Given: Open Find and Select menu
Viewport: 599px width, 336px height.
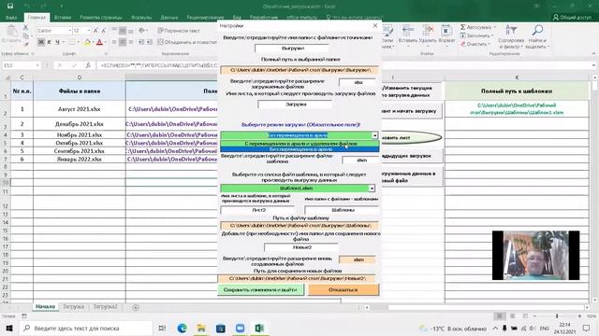Looking at the screenshot, I should point(536,37).
